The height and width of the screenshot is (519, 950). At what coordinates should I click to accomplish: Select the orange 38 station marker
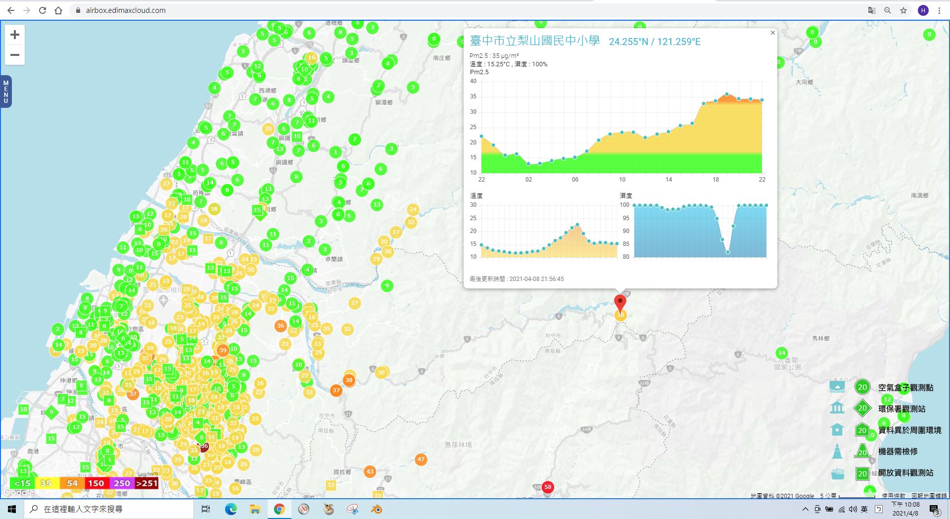(349, 380)
